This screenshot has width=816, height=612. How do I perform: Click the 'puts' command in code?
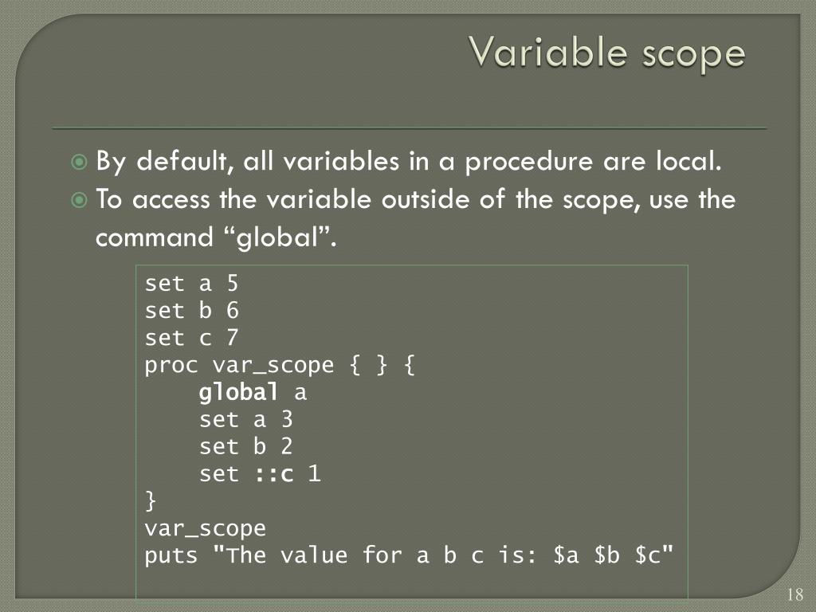pos(171,555)
